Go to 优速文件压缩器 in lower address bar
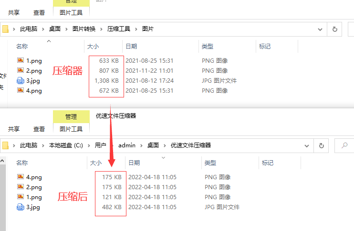The image size is (354, 231). (x=191, y=145)
